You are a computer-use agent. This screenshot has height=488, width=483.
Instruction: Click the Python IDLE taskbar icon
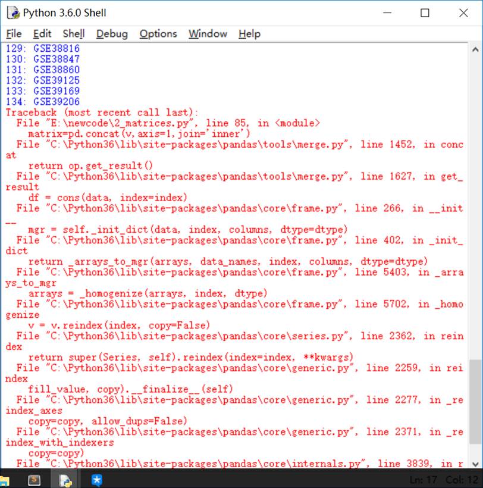point(65,480)
